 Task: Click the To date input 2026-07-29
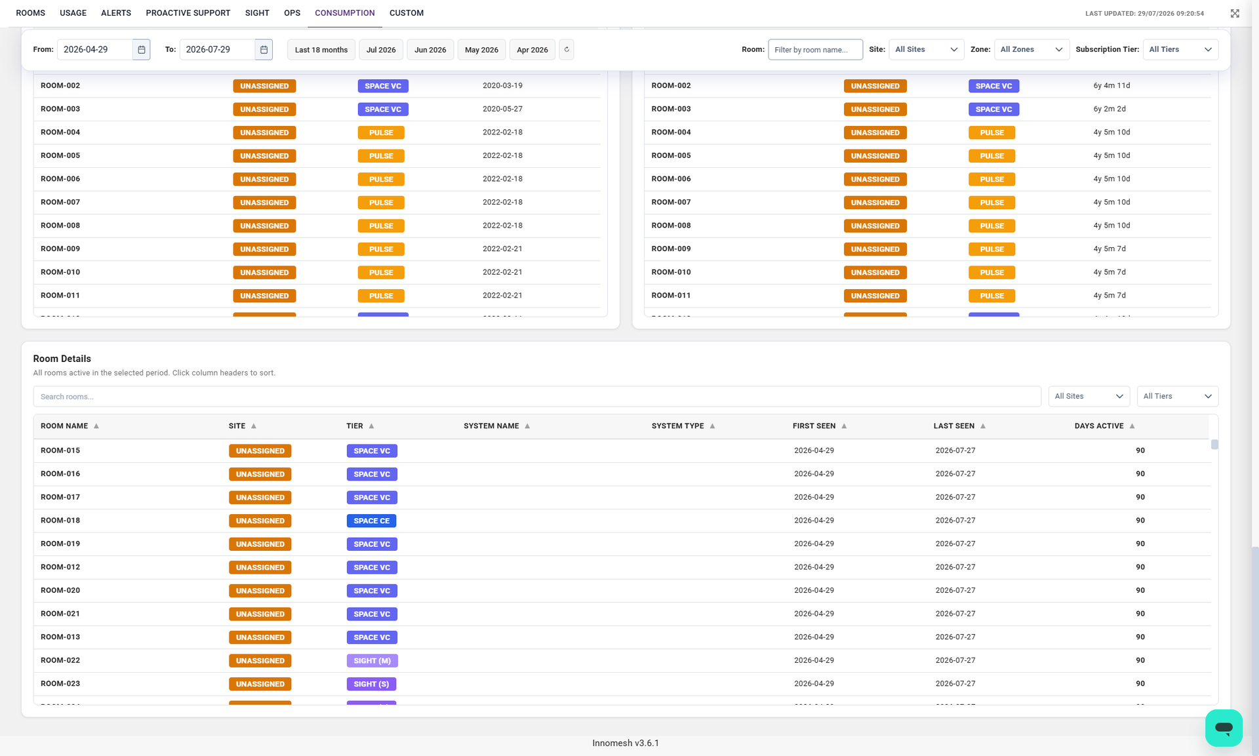click(x=217, y=50)
